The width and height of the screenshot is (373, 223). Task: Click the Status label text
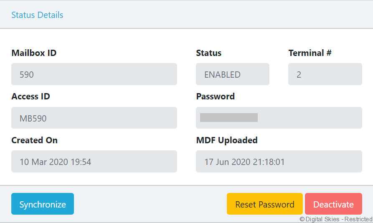click(209, 53)
